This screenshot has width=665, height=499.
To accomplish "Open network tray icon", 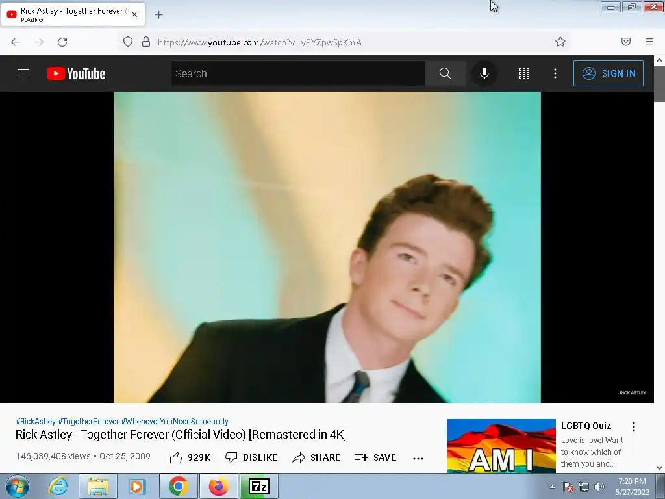I will pyautogui.click(x=584, y=487).
